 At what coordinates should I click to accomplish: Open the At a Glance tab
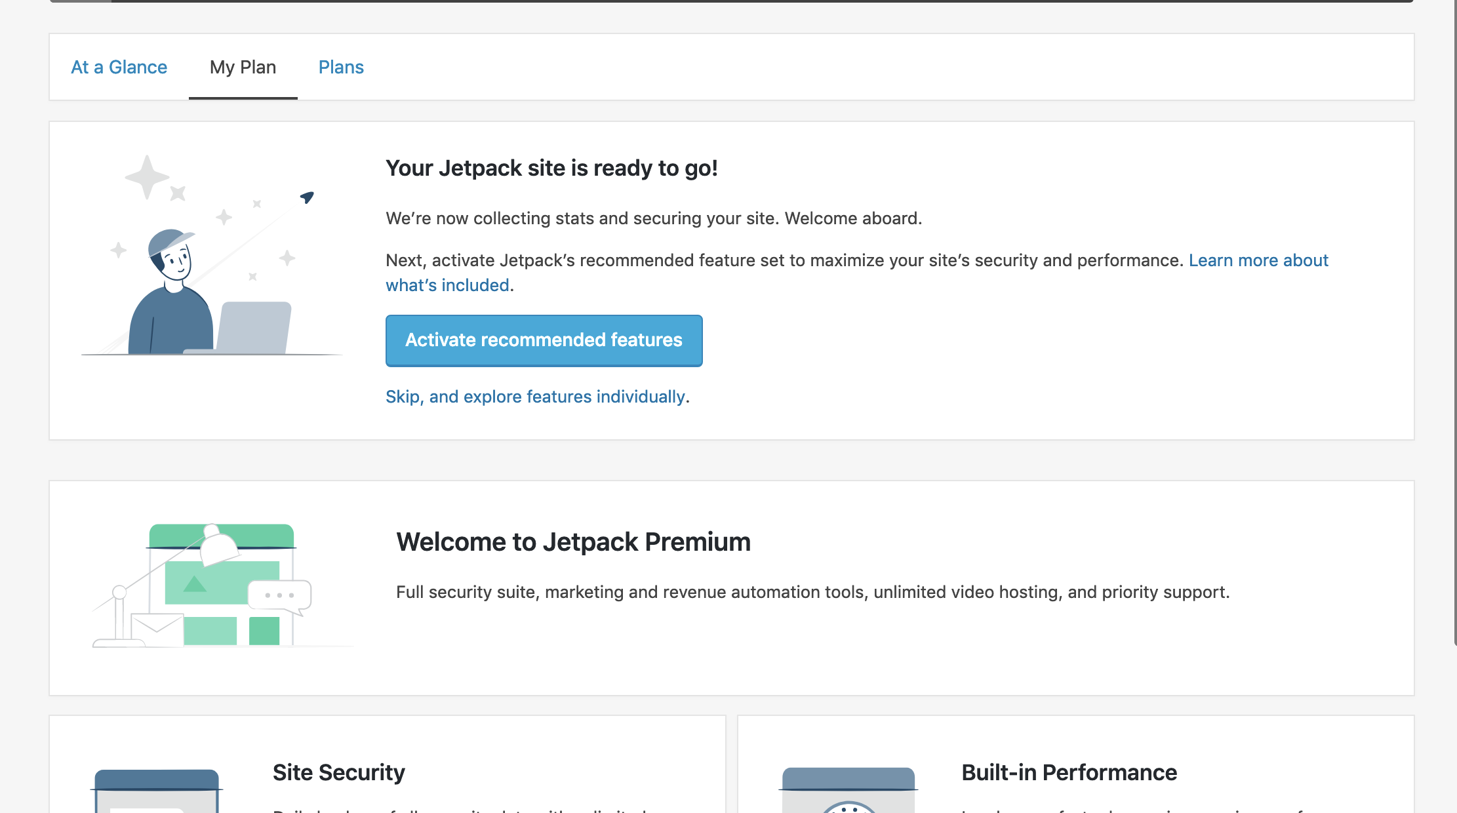pos(119,67)
